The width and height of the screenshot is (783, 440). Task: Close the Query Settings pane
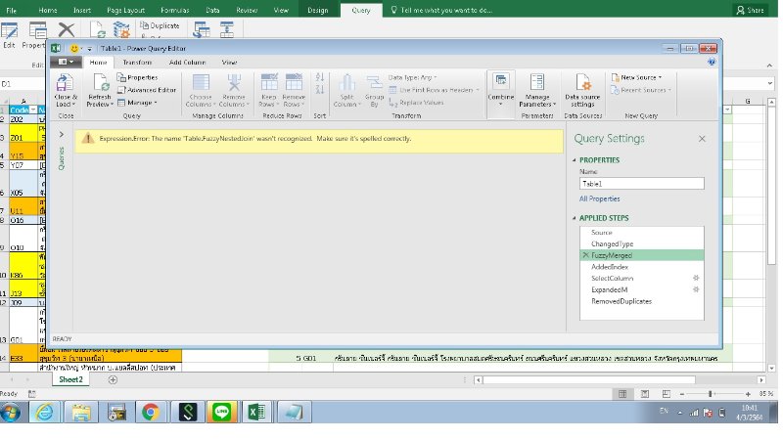702,140
